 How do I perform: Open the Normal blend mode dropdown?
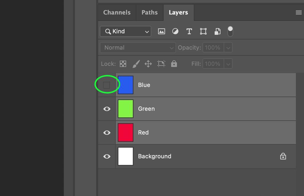[x=138, y=48]
